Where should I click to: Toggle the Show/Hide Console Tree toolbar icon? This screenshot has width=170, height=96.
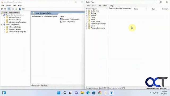pos(9,9)
